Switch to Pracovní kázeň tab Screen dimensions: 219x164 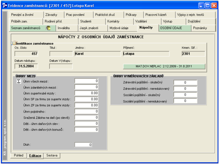point(160,15)
